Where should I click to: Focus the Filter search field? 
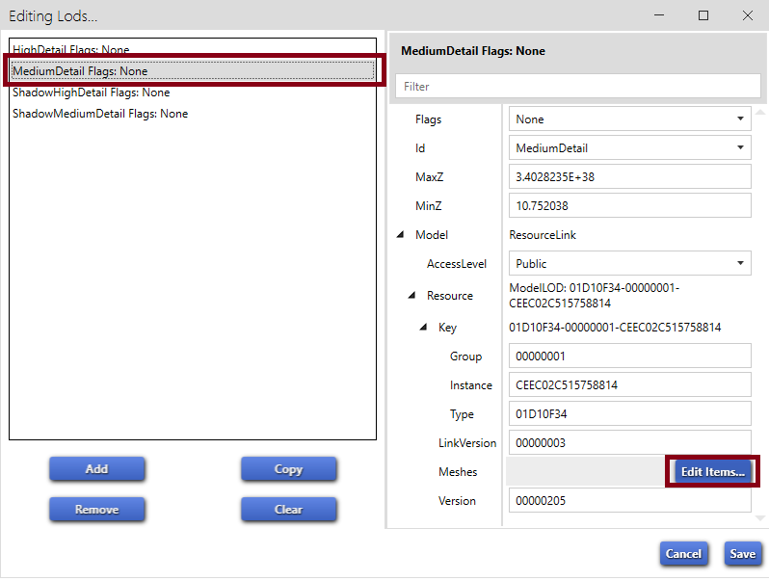[578, 87]
